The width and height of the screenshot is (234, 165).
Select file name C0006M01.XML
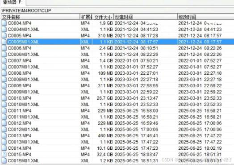coord(24,55)
